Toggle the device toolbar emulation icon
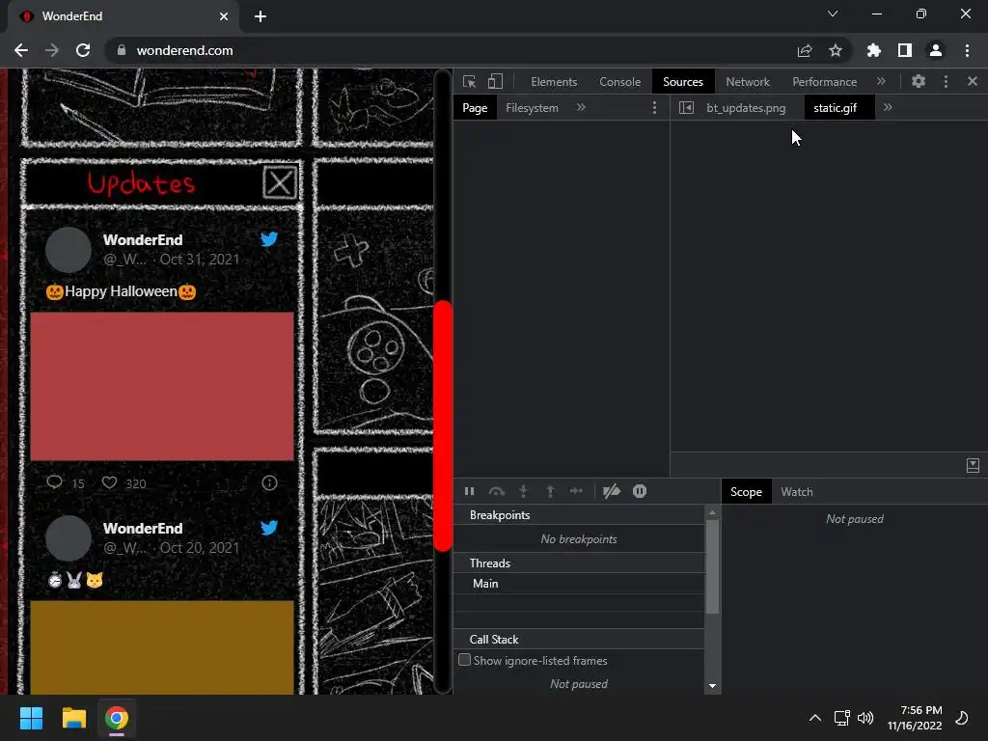Viewport: 988px width, 741px height. pyautogui.click(x=495, y=81)
